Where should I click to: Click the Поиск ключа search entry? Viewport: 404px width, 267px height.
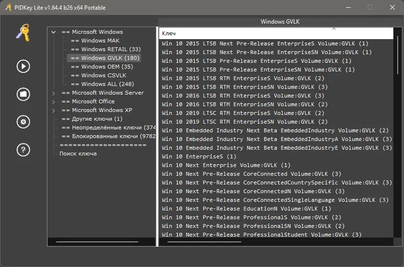pos(78,154)
